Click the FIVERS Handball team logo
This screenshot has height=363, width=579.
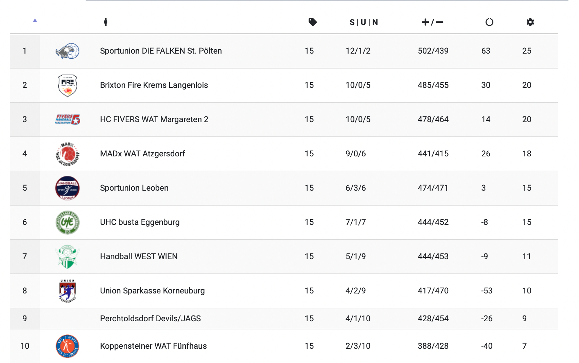pyautogui.click(x=67, y=119)
